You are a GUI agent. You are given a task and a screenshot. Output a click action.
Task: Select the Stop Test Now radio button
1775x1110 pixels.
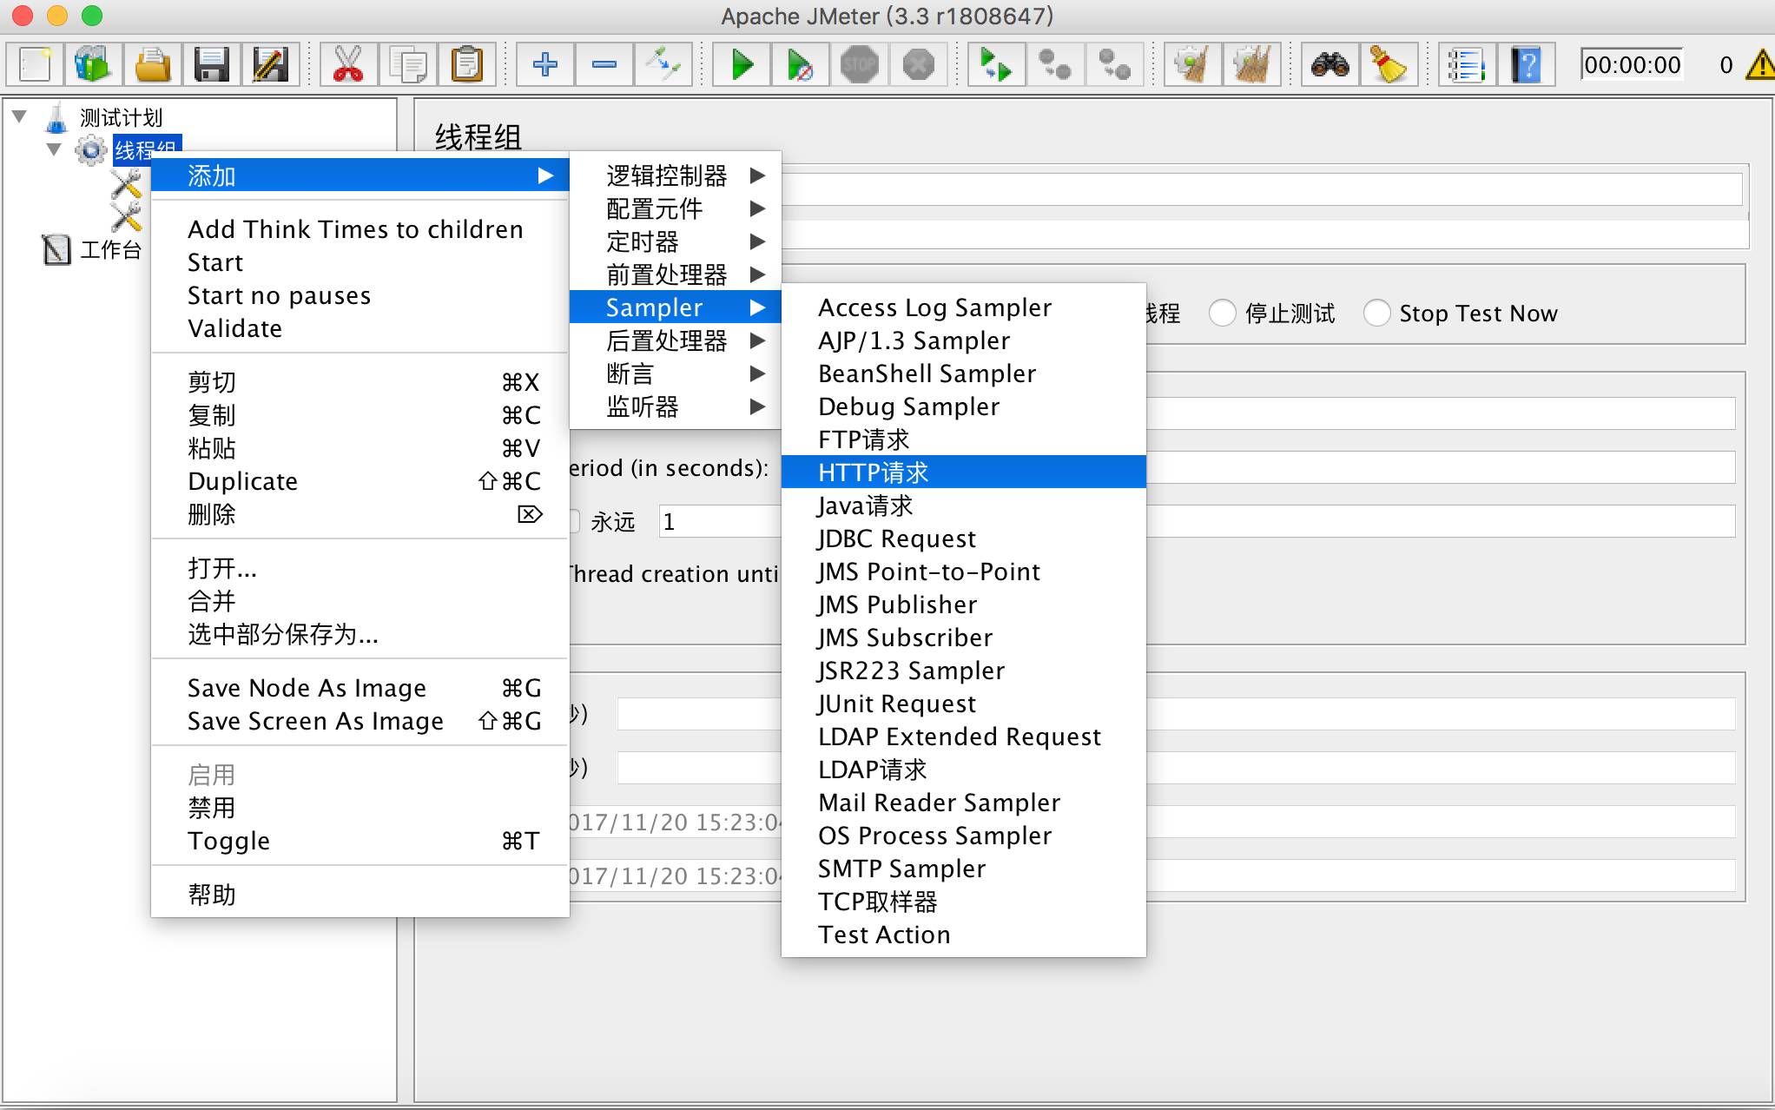click(x=1376, y=313)
